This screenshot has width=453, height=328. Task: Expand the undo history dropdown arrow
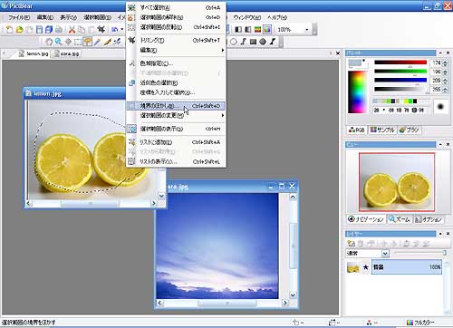tap(122, 30)
